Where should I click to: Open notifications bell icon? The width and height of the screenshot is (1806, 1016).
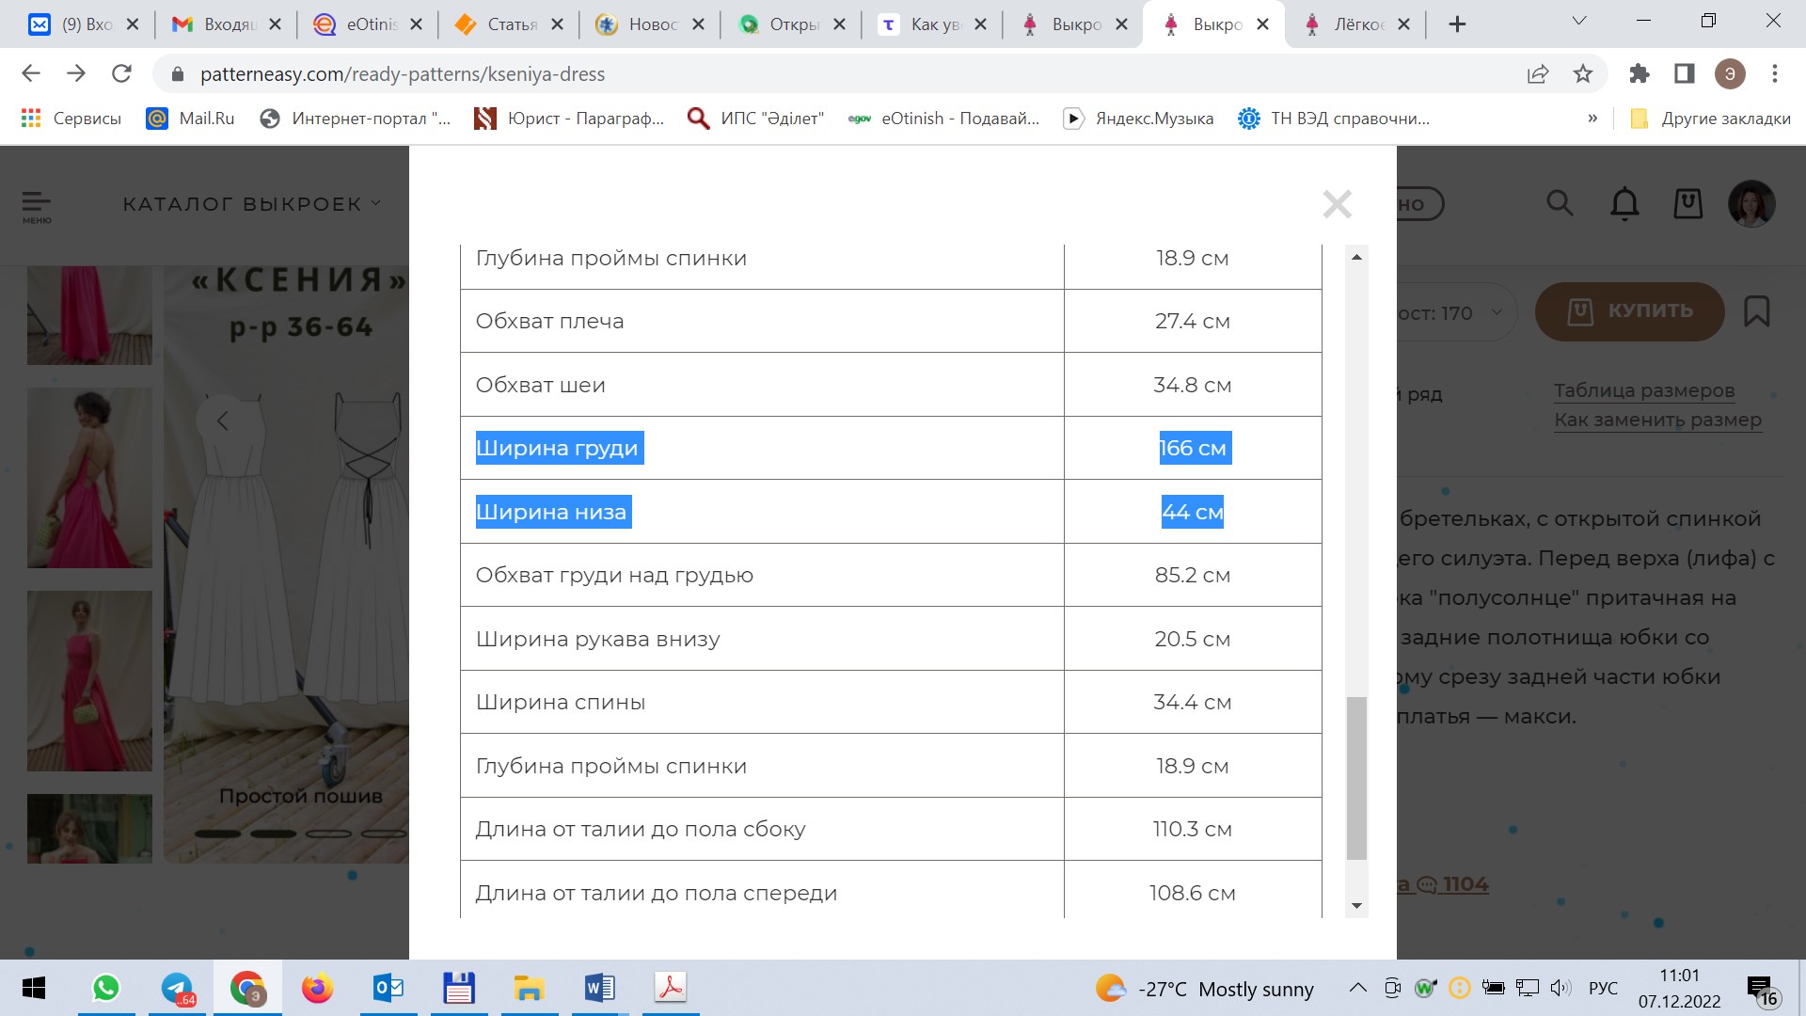1624,203
